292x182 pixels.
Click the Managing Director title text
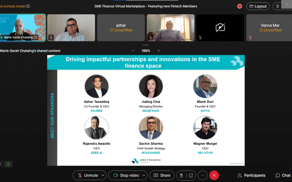(151, 107)
